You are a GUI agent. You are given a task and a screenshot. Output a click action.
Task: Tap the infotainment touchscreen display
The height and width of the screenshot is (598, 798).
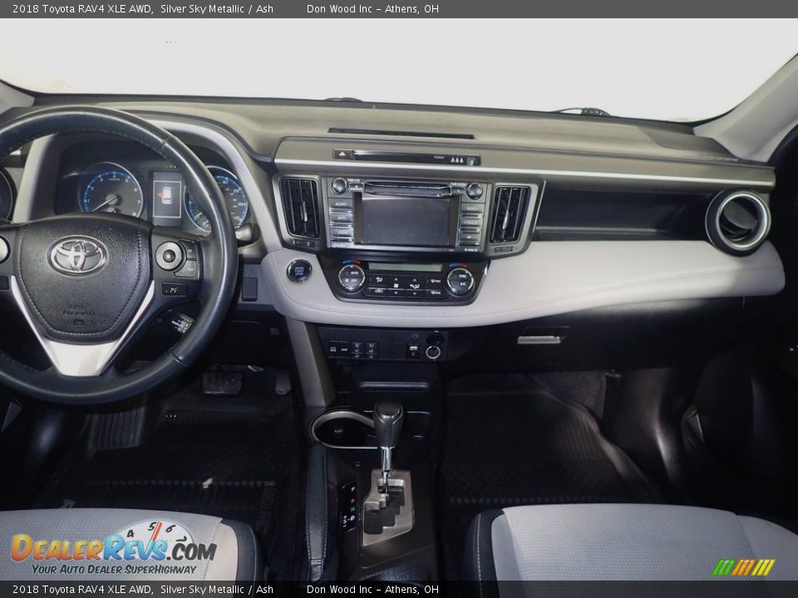coord(407,218)
